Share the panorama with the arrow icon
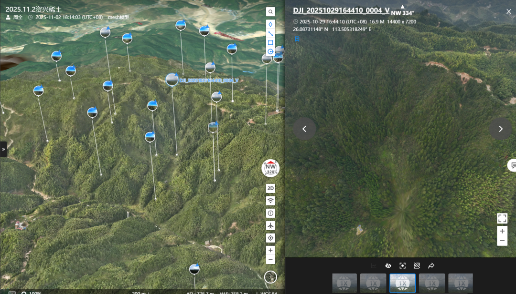Image resolution: width=516 pixels, height=294 pixels. point(431,265)
